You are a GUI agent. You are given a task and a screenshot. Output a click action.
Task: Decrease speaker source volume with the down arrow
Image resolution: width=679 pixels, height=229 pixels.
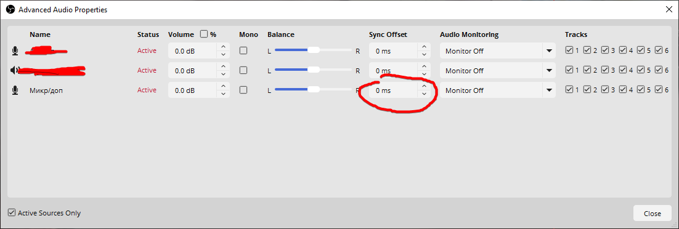pos(223,74)
